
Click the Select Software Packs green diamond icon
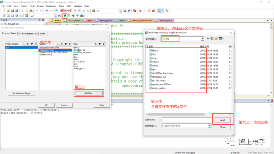click(73, 16)
